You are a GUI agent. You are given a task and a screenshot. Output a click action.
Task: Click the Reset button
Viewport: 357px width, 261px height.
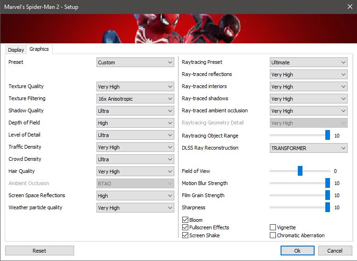(x=40, y=251)
